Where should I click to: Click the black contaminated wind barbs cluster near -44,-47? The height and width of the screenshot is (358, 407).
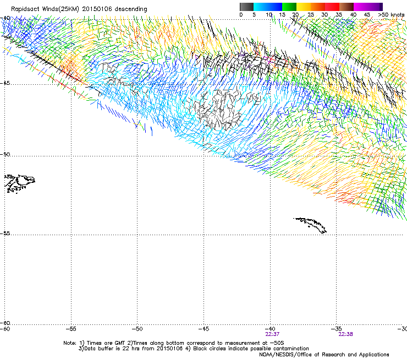(x=221, y=109)
